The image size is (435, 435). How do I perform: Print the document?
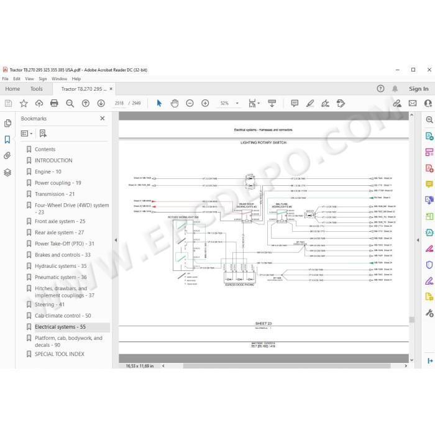point(55,104)
